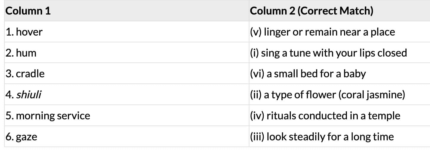Viewport: 430px width, 151px height.
Task: Select the "2. hum" table cell
Action: pyautogui.click(x=21, y=53)
